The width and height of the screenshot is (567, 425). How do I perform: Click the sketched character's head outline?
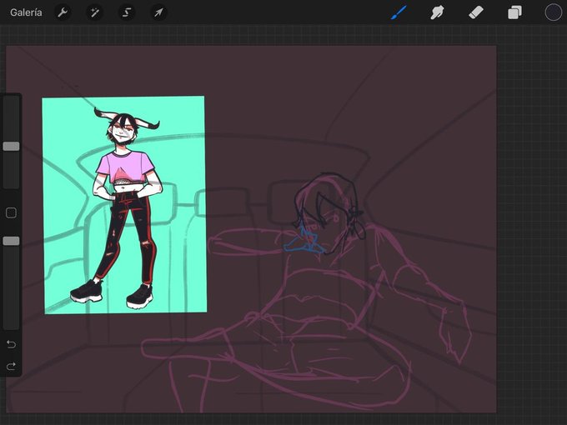pos(327,212)
